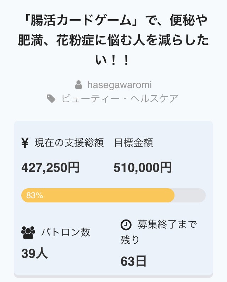This screenshot has width=227, height=282.
Task: Open the ビューティー・ヘルスケア category link
Action: 120,98
